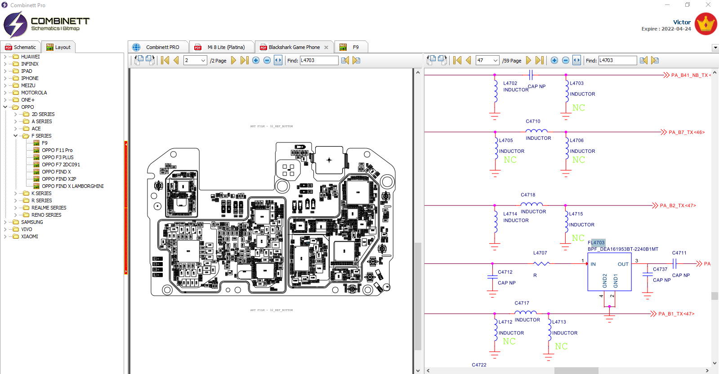Expand the A SERIES folder
Screen dimensions: 719x374
tap(15, 121)
